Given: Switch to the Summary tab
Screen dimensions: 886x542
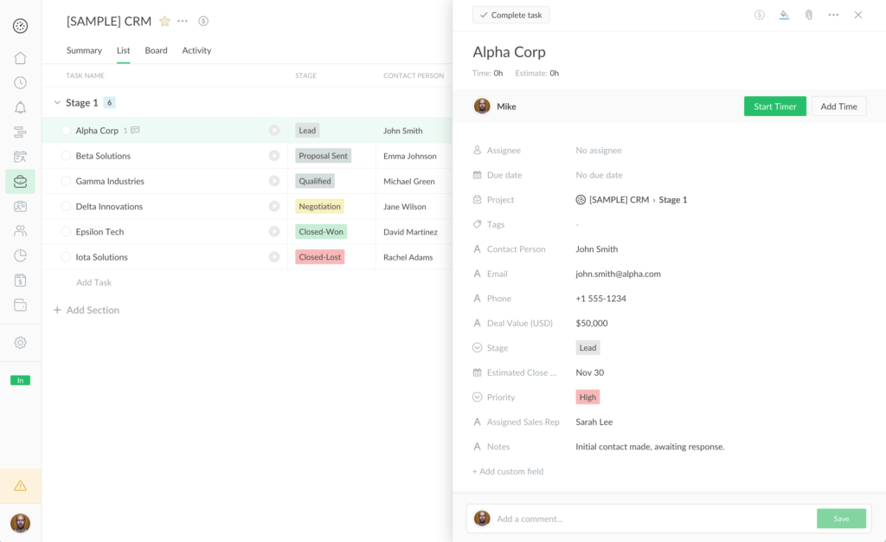Looking at the screenshot, I should (84, 50).
